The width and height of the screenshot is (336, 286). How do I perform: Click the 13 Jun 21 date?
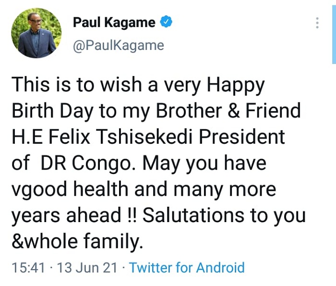87,268
